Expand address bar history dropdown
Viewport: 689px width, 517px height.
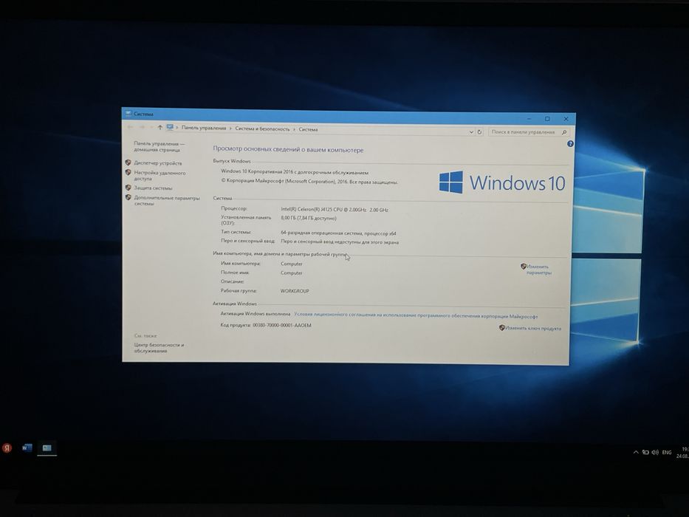pos(471,132)
